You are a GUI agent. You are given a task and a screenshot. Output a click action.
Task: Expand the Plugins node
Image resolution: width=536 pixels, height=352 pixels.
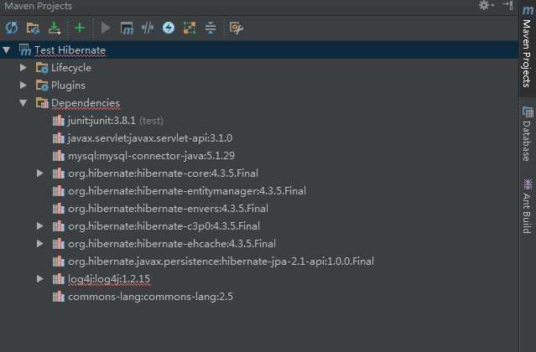pyautogui.click(x=23, y=85)
